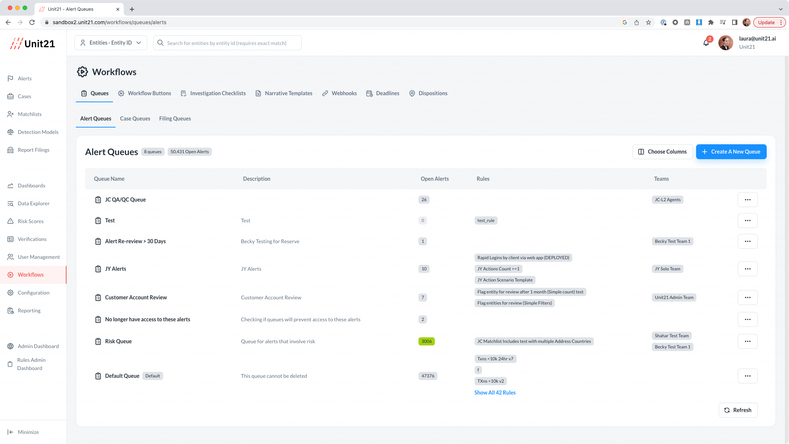Switch to the Case Queues tab
This screenshot has height=444, width=789.
(x=135, y=119)
